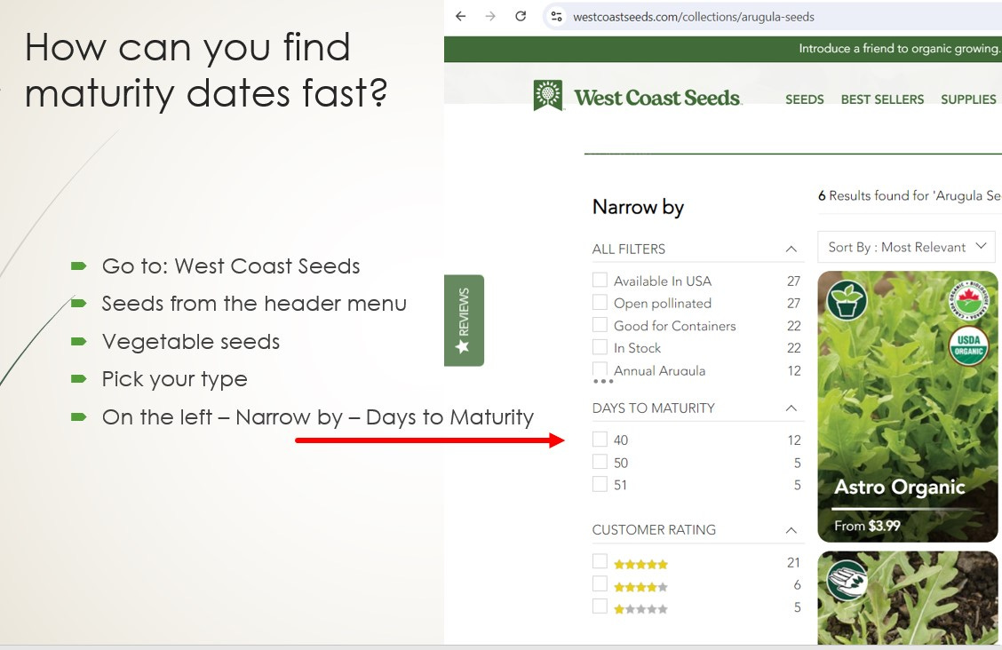Click the CUSTOMER RATING heading text
Viewport: 1002px width, 650px height.
pyautogui.click(x=654, y=530)
